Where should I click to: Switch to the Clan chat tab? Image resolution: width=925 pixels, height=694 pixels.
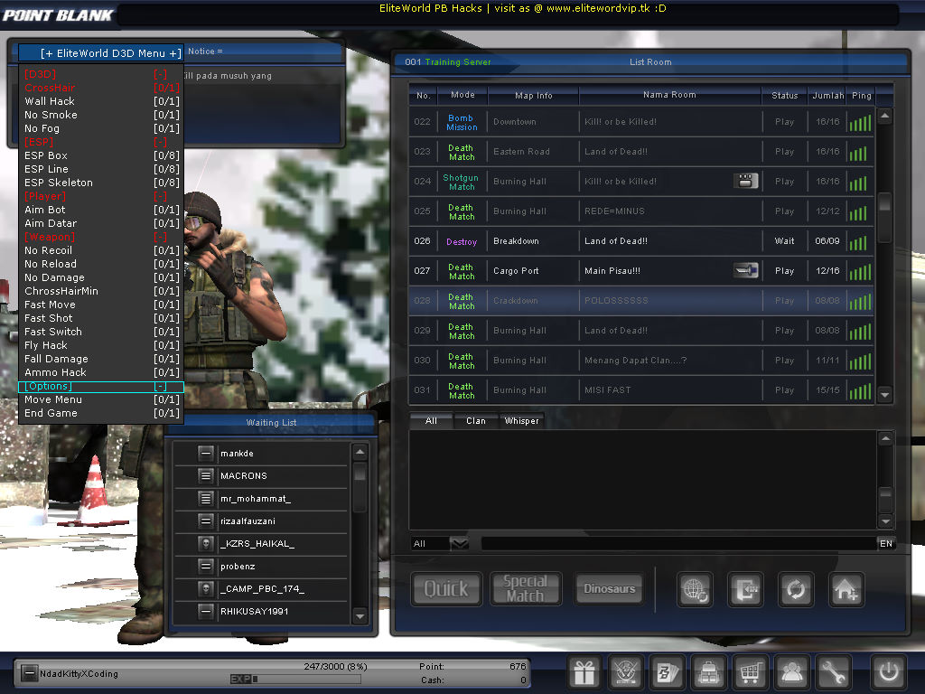click(476, 419)
